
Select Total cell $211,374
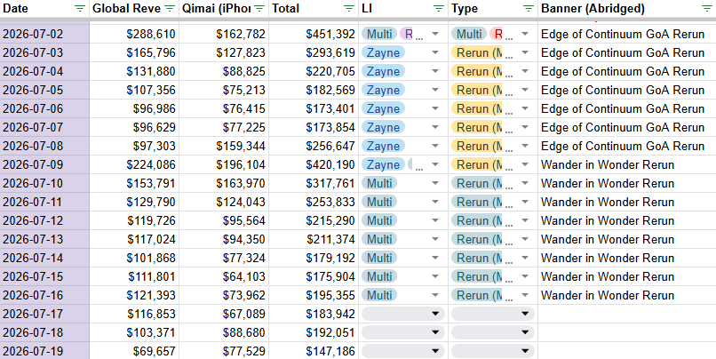click(314, 239)
